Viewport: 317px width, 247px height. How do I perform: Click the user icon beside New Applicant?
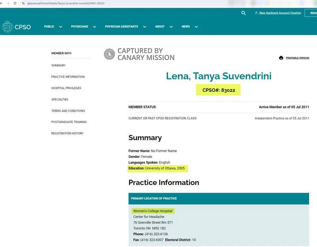tap(256, 13)
